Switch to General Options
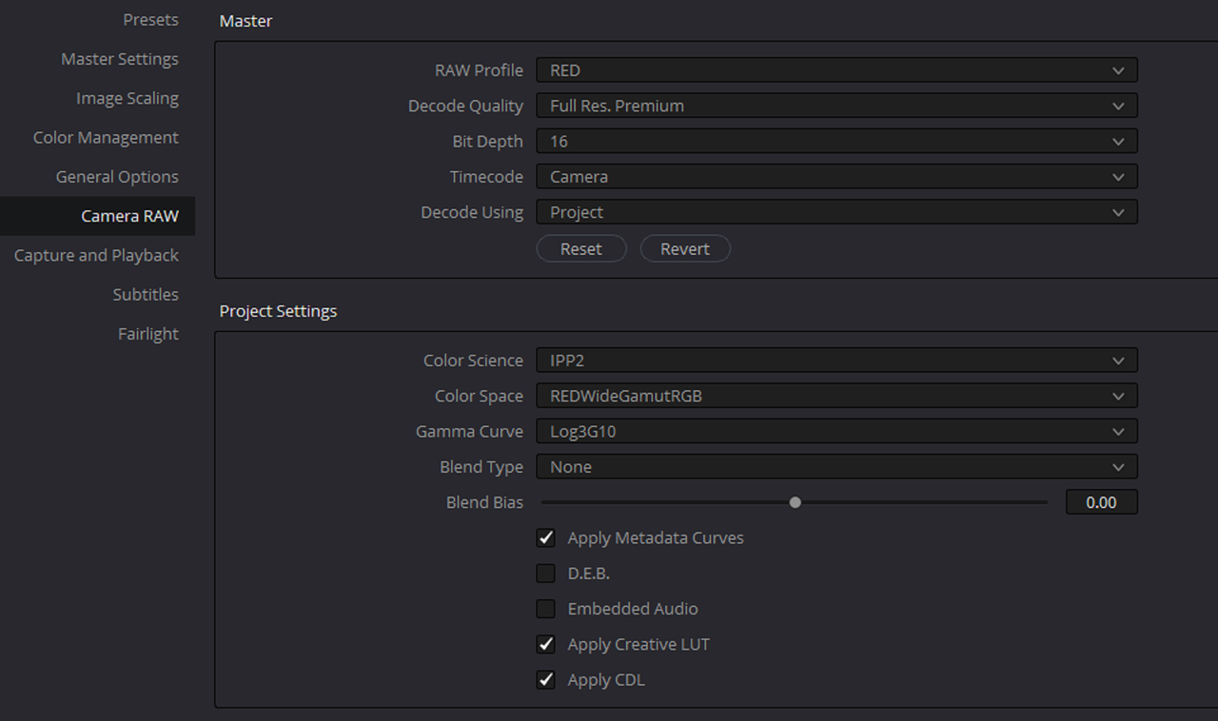Screen dimensions: 1218x721 click(117, 177)
